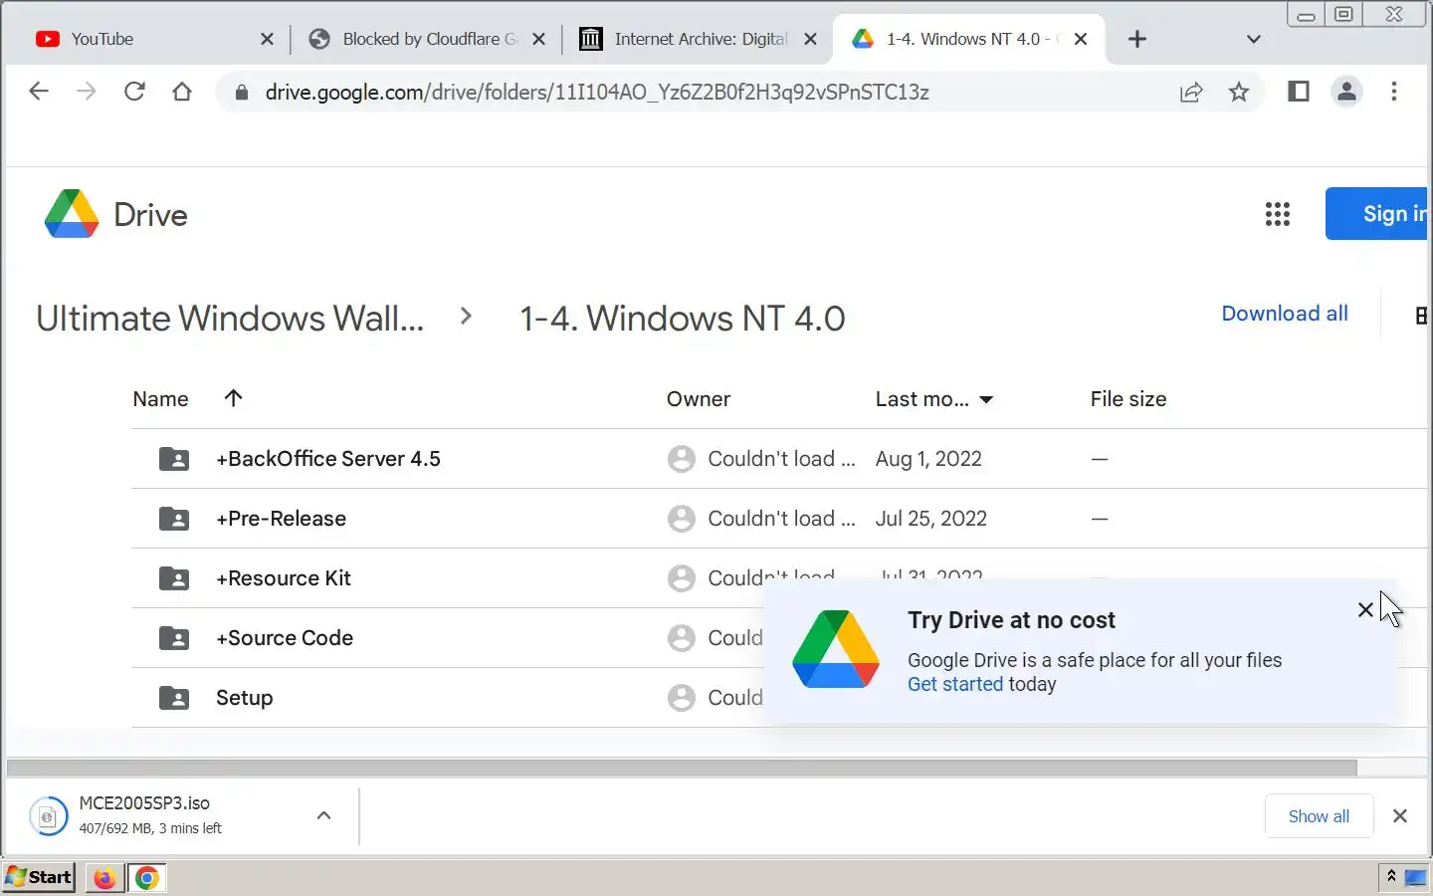Click the lock icon in address bar
Viewport: 1433px width, 896px height.
tap(241, 93)
